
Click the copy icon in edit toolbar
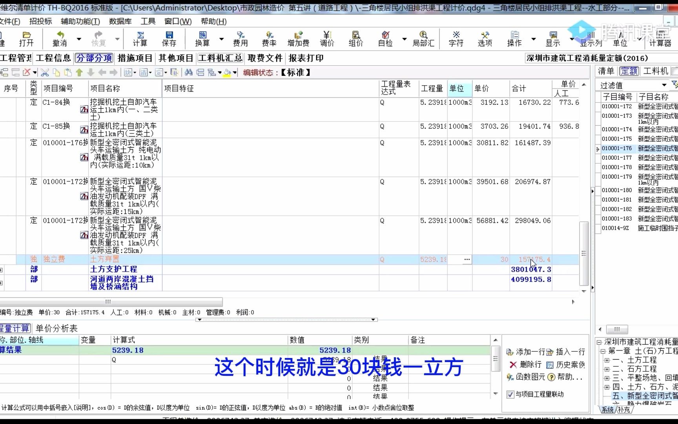(x=56, y=73)
